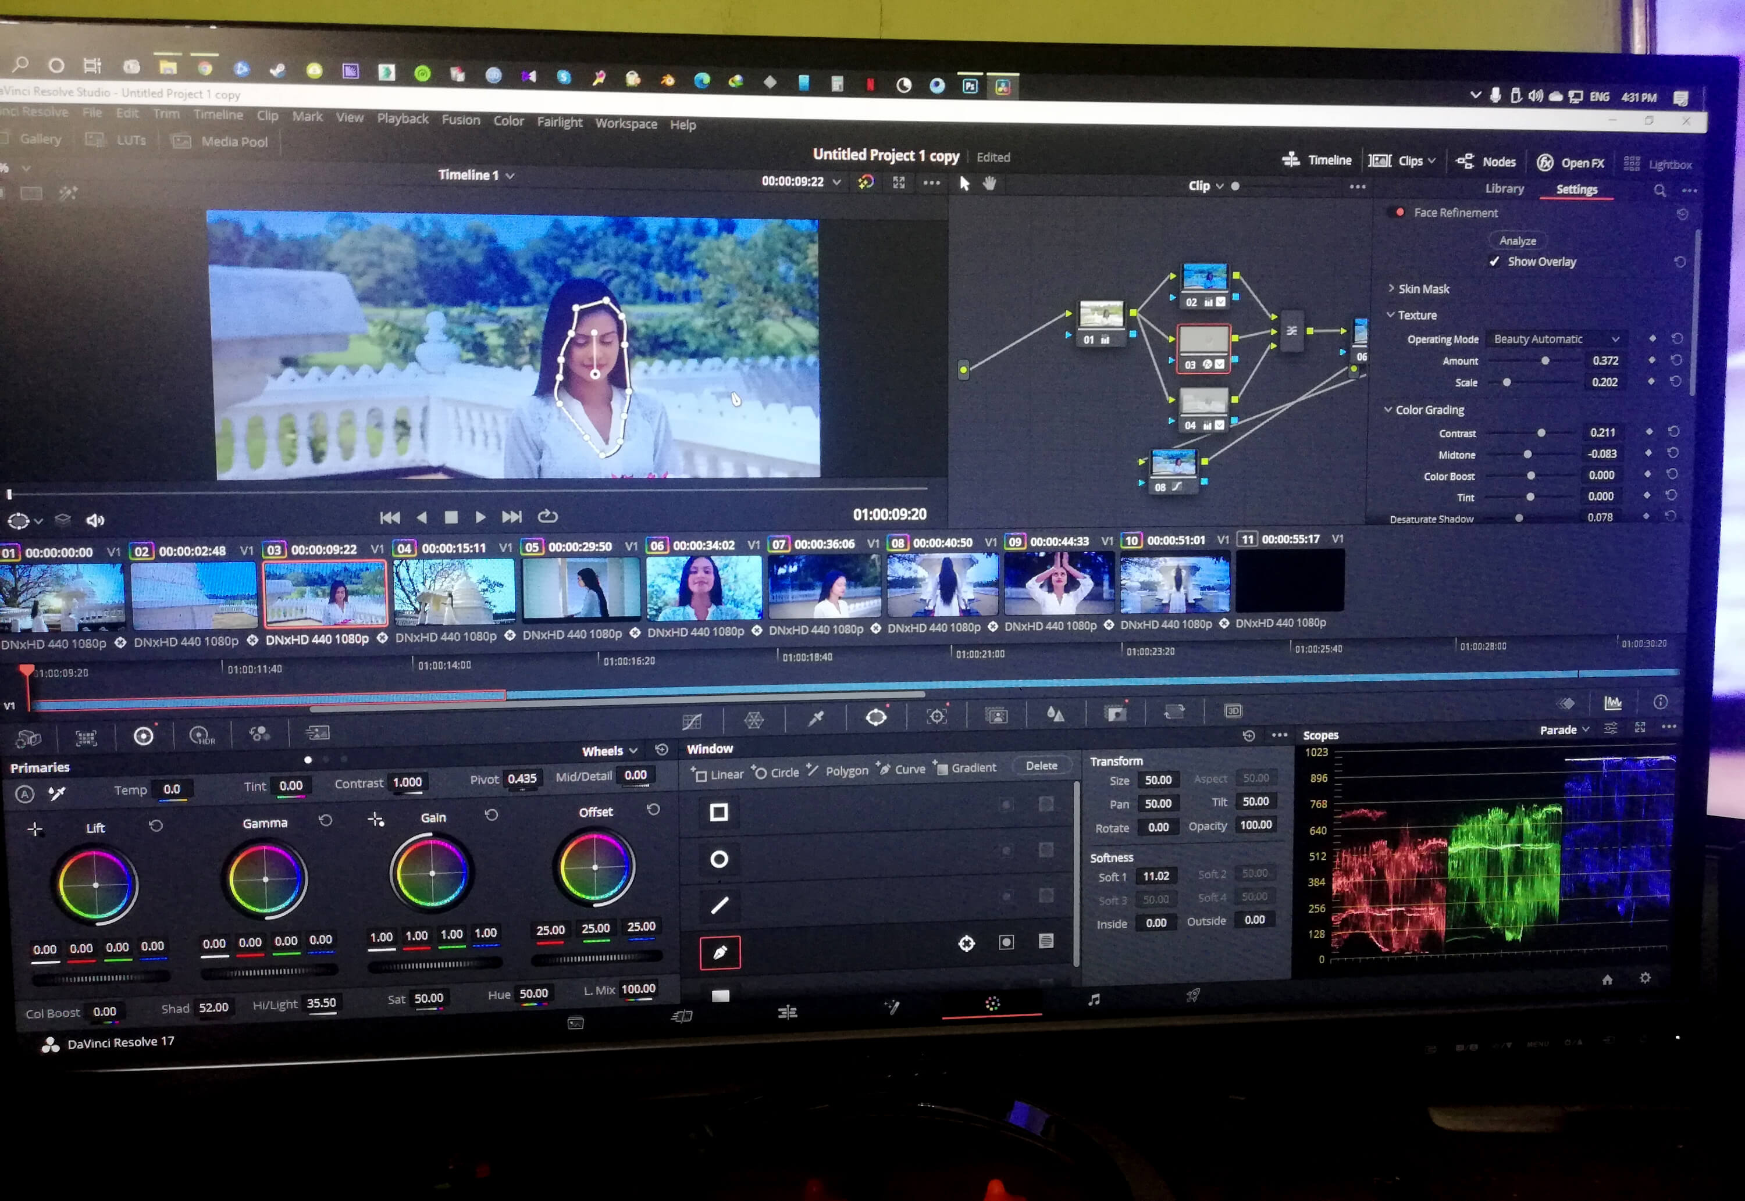Uncheck the Show Overlay checkbox

point(1495,262)
